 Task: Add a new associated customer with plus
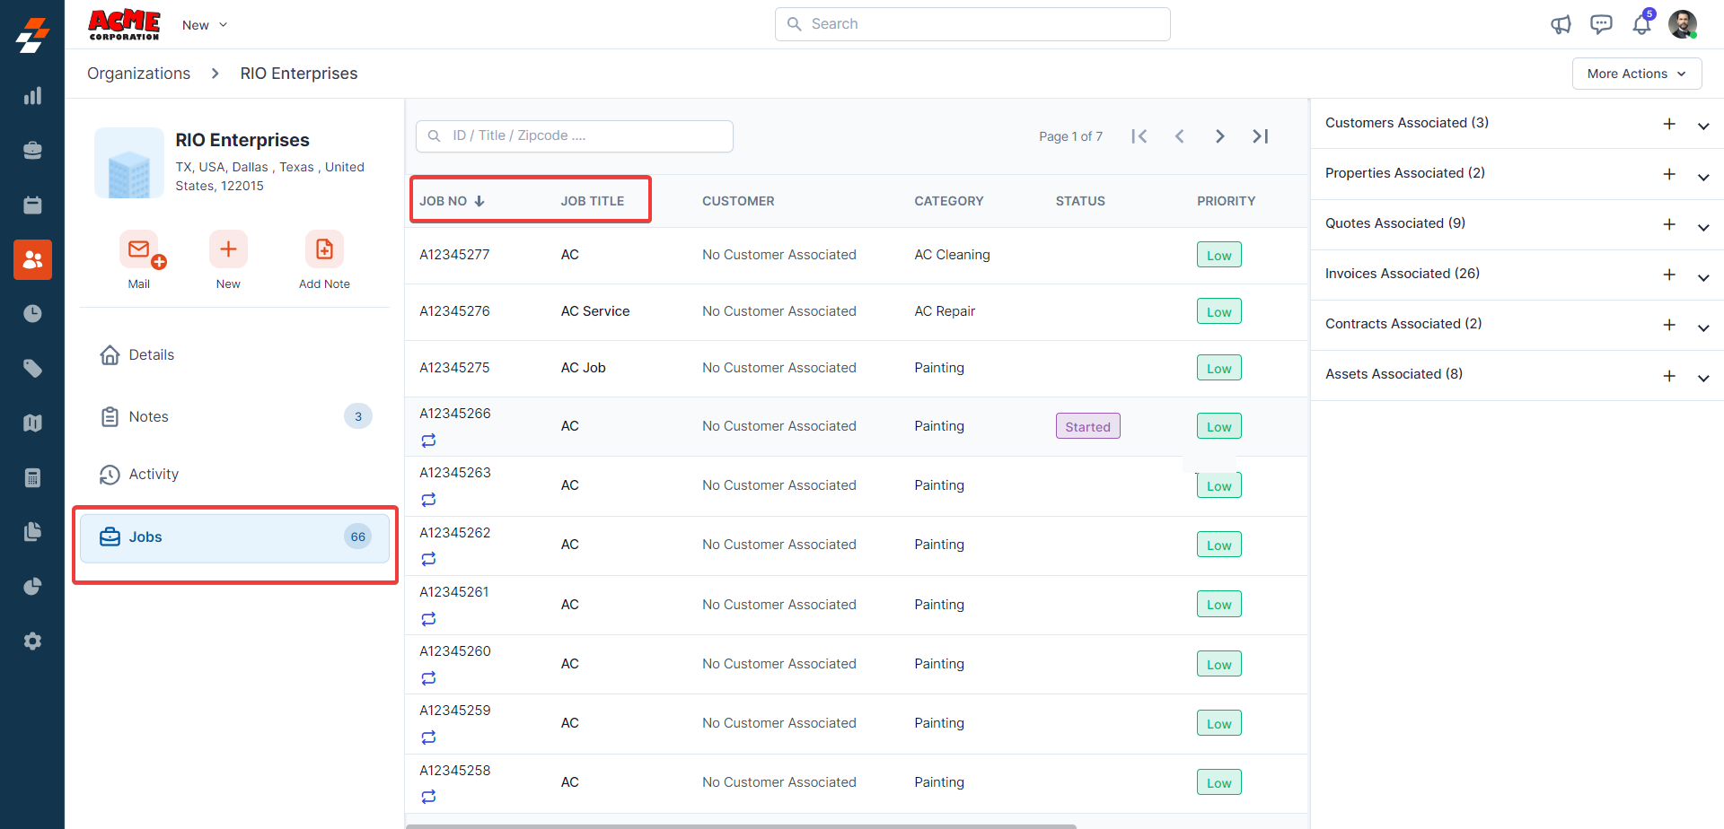point(1669,124)
